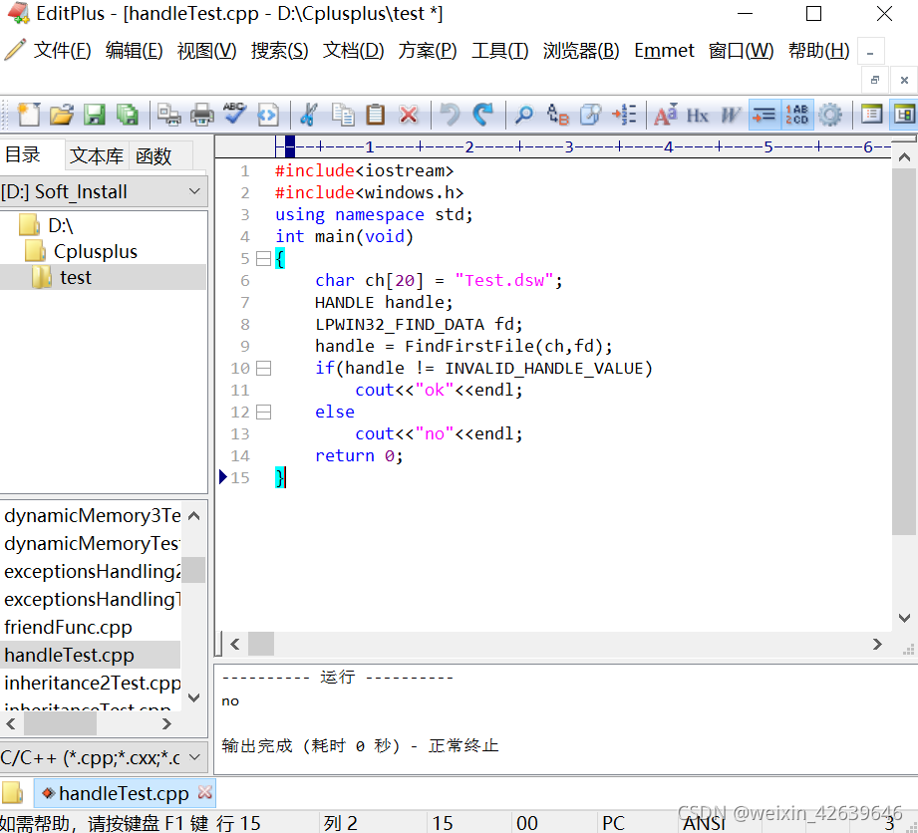Click the Go to Line icon

point(624,115)
